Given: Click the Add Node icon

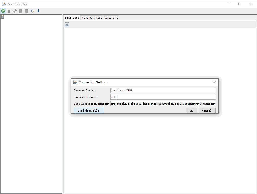Looking at the screenshot, I should click(21, 11).
